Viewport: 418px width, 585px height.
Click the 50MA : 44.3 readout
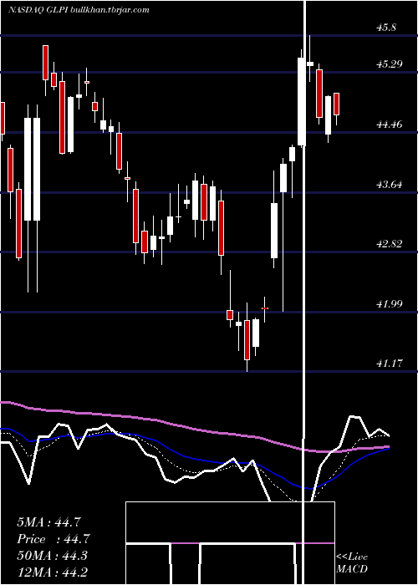52,556
